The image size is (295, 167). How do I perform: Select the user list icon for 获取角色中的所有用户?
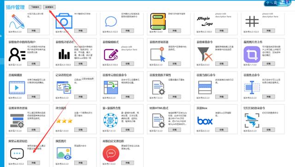pos(17,55)
